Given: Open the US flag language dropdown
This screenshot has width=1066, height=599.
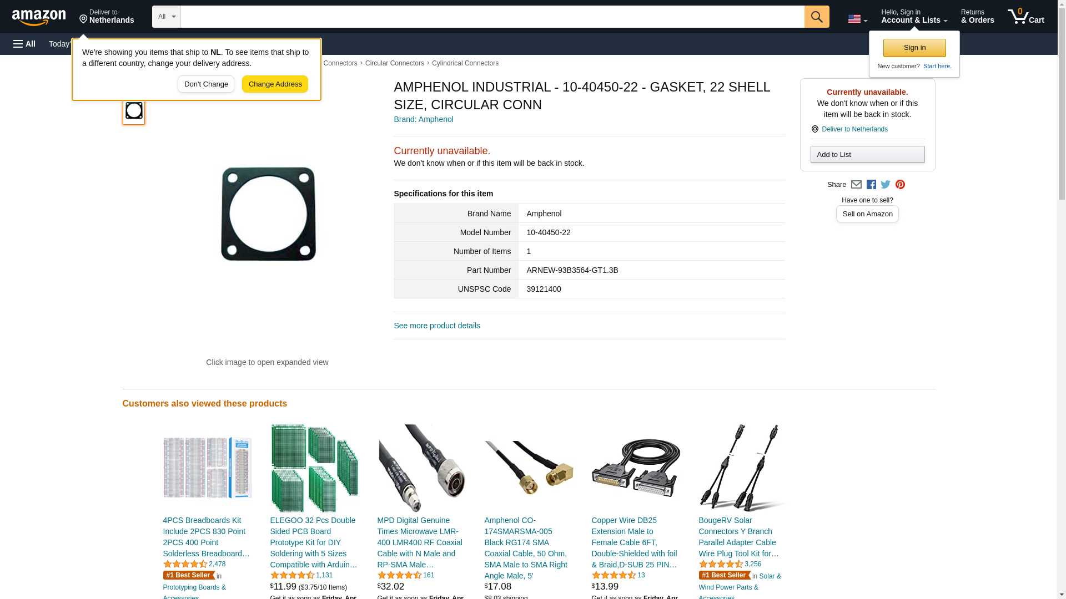Looking at the screenshot, I should pos(858,19).
